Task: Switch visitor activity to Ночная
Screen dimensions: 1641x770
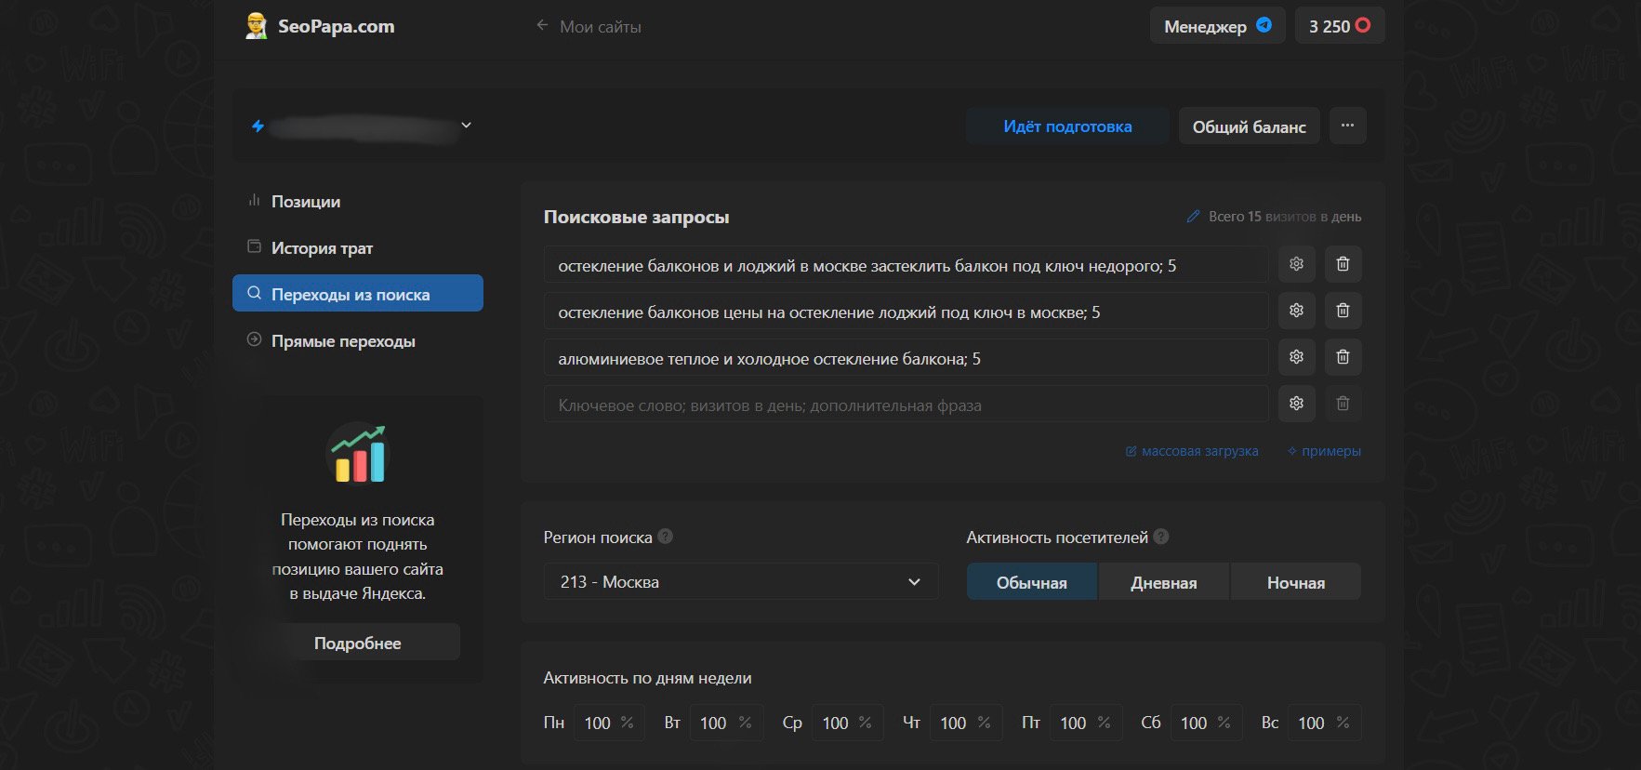Action: pyautogui.click(x=1295, y=582)
